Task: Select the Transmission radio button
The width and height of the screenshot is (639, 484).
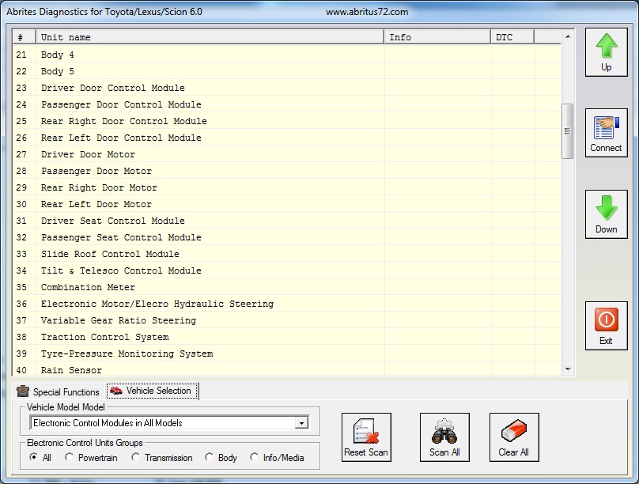Action: (135, 457)
